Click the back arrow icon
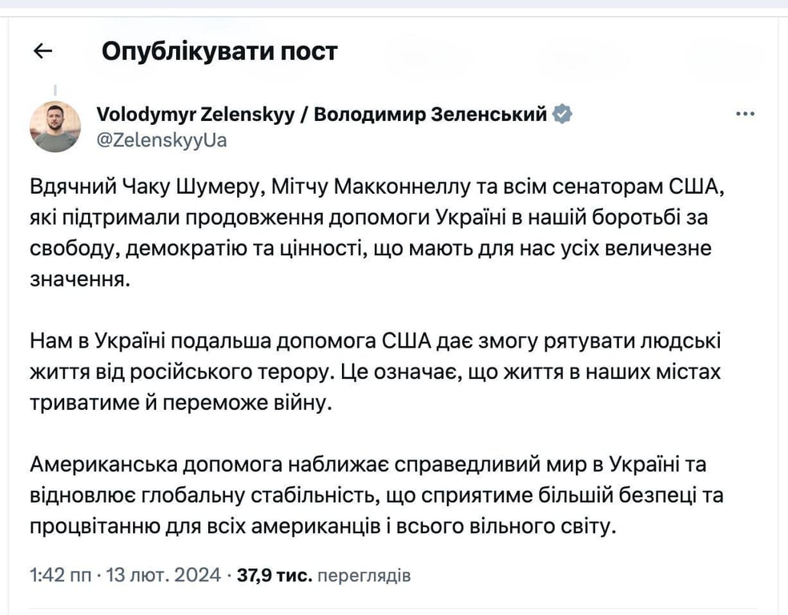Image resolution: width=788 pixels, height=615 pixels. 42,51
